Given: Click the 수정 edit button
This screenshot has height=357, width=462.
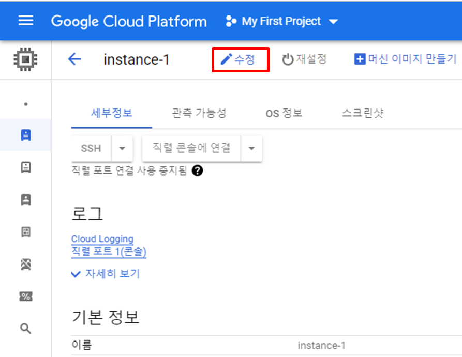Looking at the screenshot, I should (x=238, y=59).
